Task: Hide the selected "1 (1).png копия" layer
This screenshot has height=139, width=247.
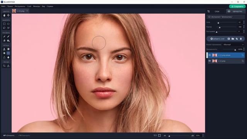Action: (x=210, y=55)
